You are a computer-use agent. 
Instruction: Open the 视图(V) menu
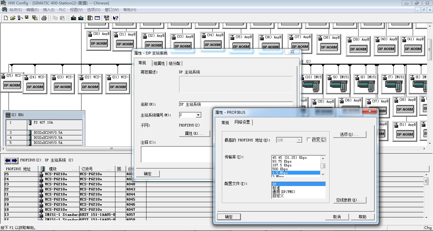coord(76,10)
